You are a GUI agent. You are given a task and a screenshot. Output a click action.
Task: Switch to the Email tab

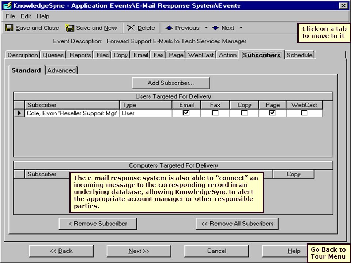pos(141,55)
